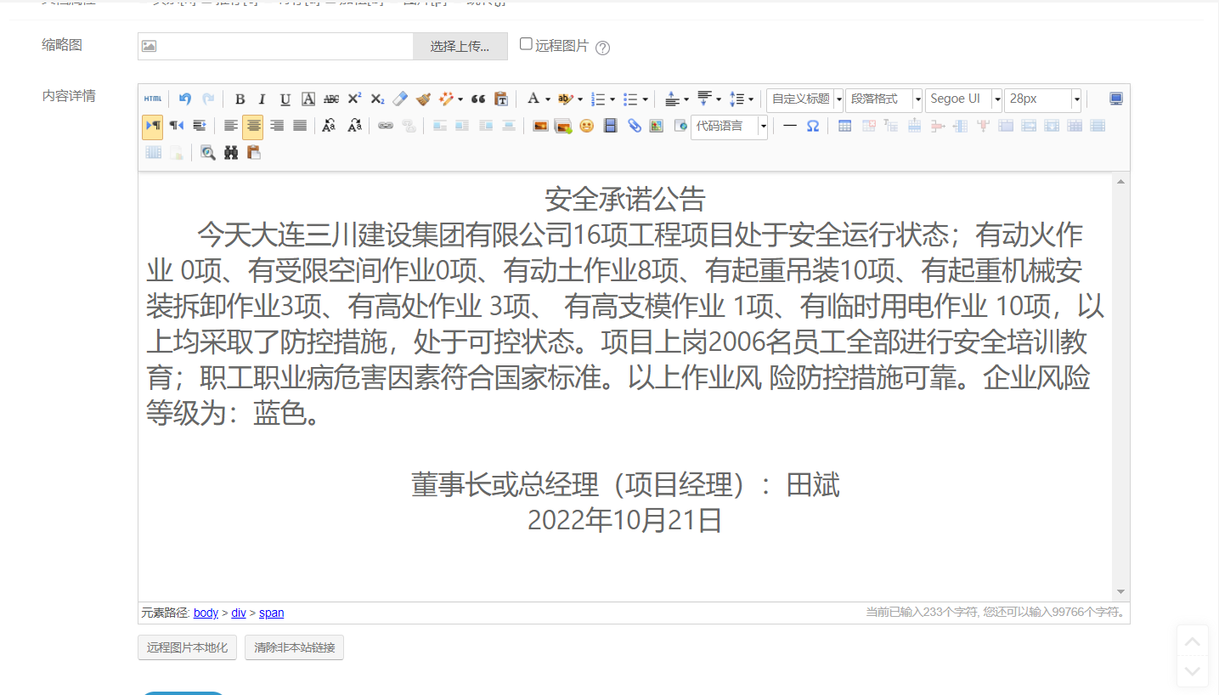Toggle right alignment

point(277,126)
